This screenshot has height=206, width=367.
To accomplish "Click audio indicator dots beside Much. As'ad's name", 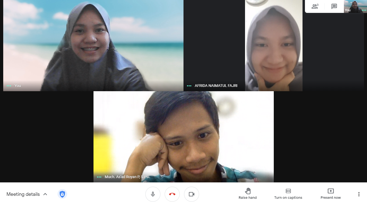I will [99, 177].
